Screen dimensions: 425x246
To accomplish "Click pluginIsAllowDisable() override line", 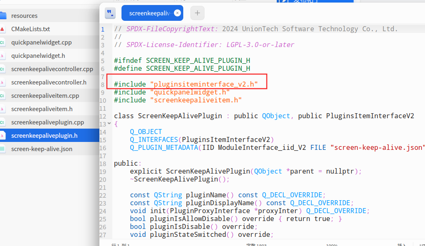I will click(x=236, y=219).
